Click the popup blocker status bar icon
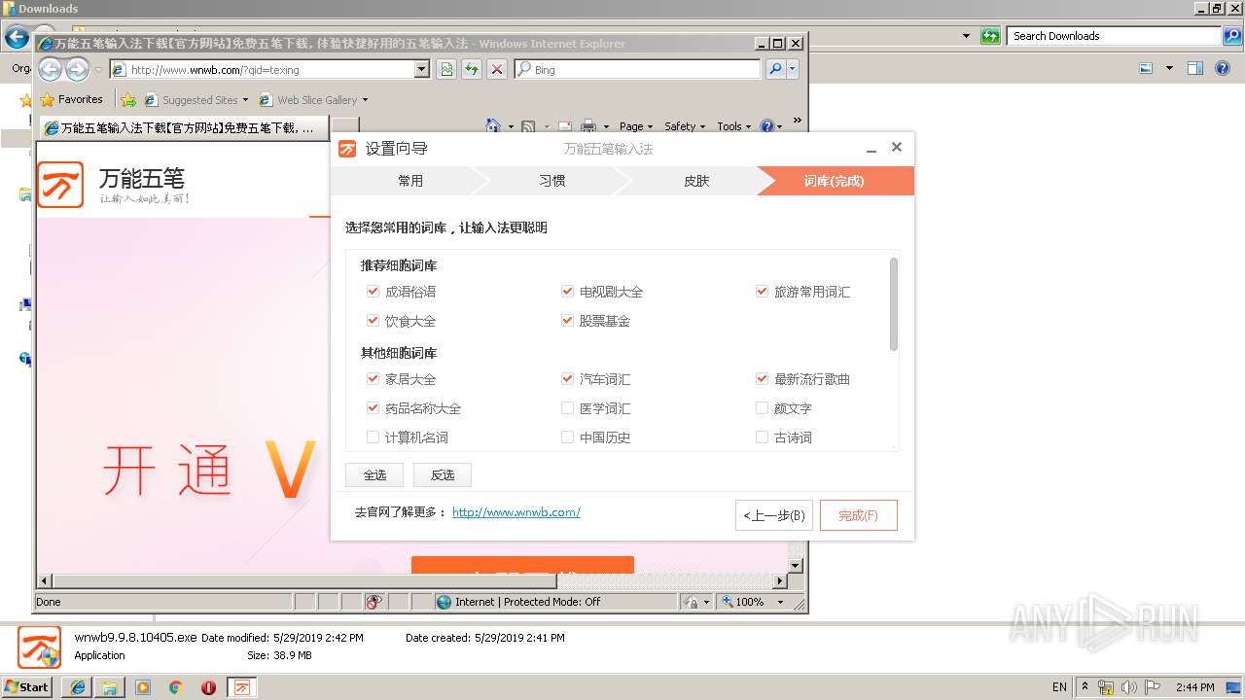This screenshot has height=700, width=1245. coord(374,602)
